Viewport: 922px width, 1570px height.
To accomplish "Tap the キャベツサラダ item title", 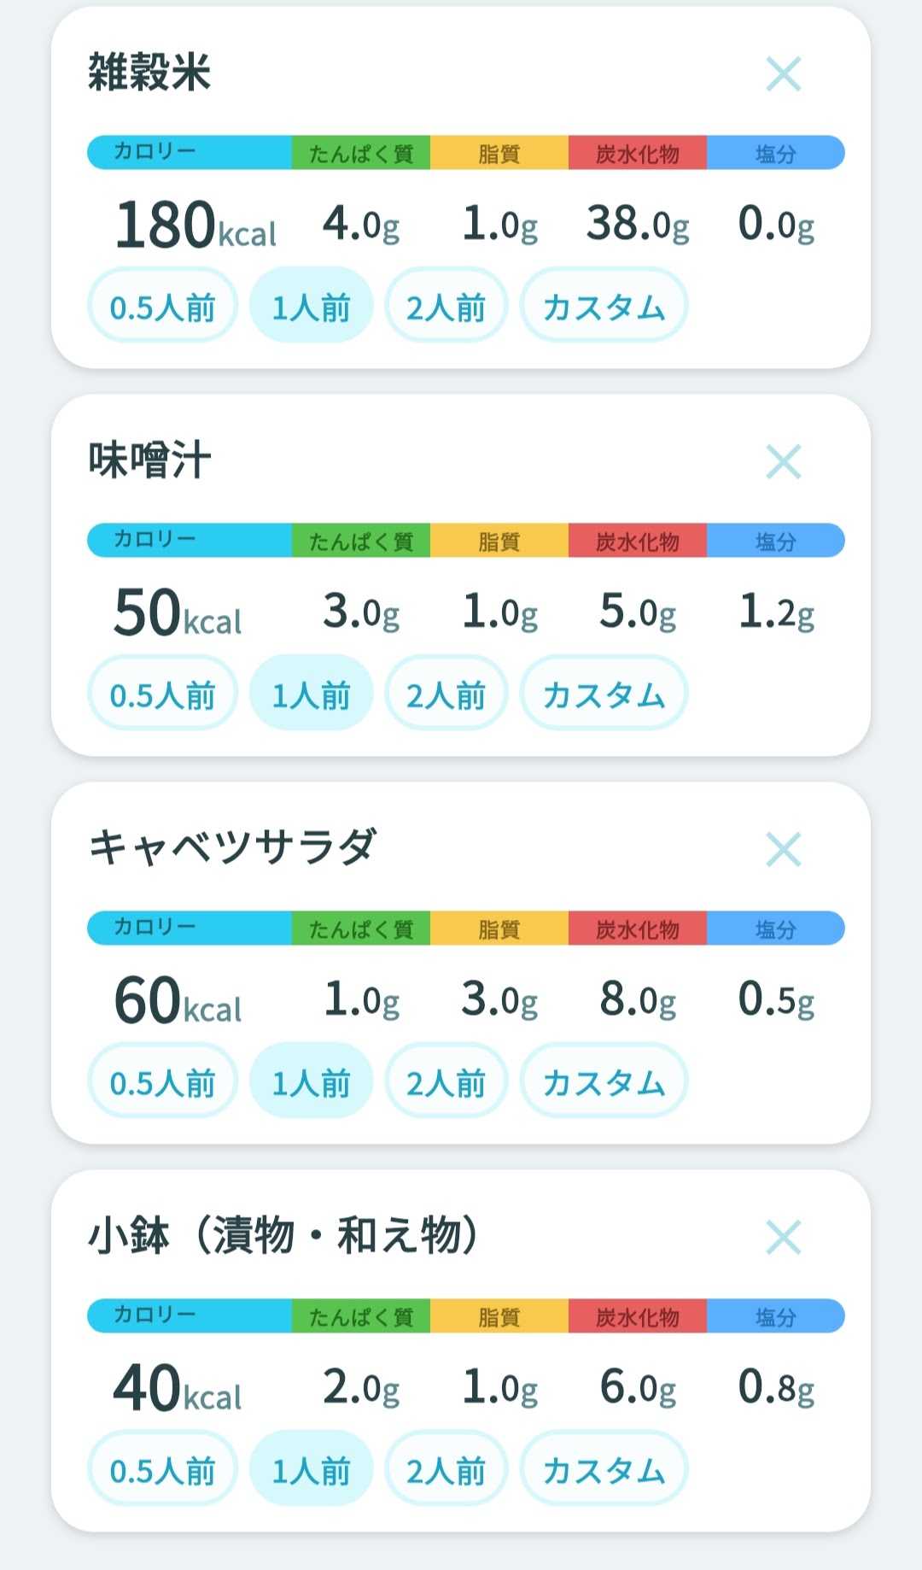I will [x=232, y=847].
